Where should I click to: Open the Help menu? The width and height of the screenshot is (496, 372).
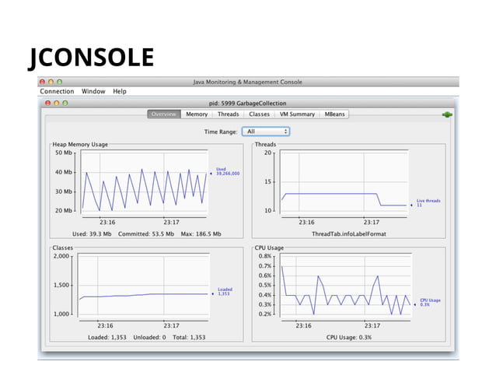click(x=119, y=92)
